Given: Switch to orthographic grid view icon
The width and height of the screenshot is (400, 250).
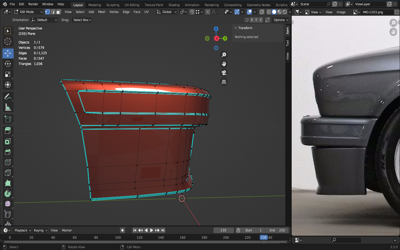Looking at the screenshot, I should [224, 82].
